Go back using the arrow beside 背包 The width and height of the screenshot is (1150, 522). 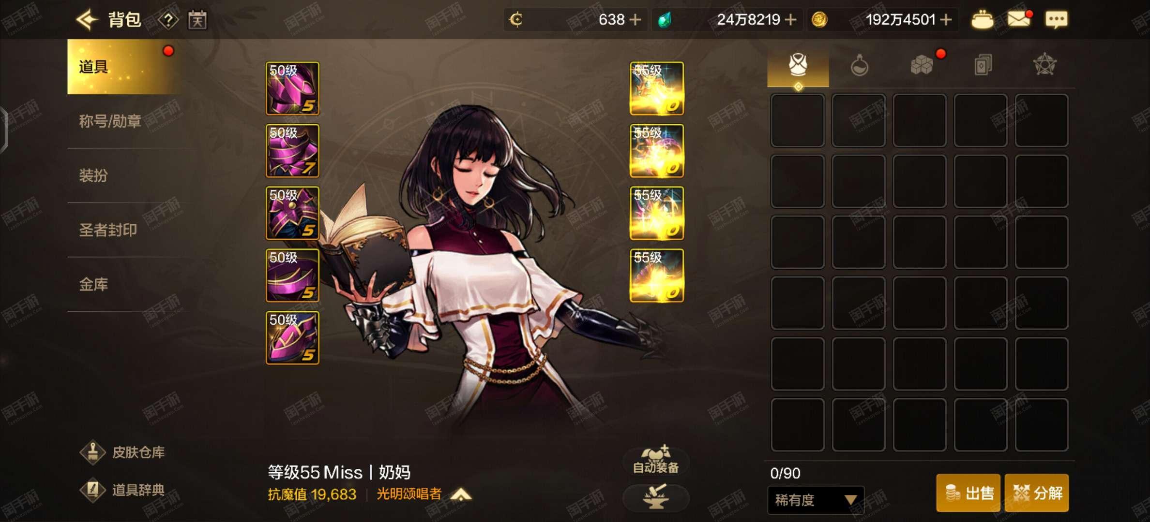88,20
